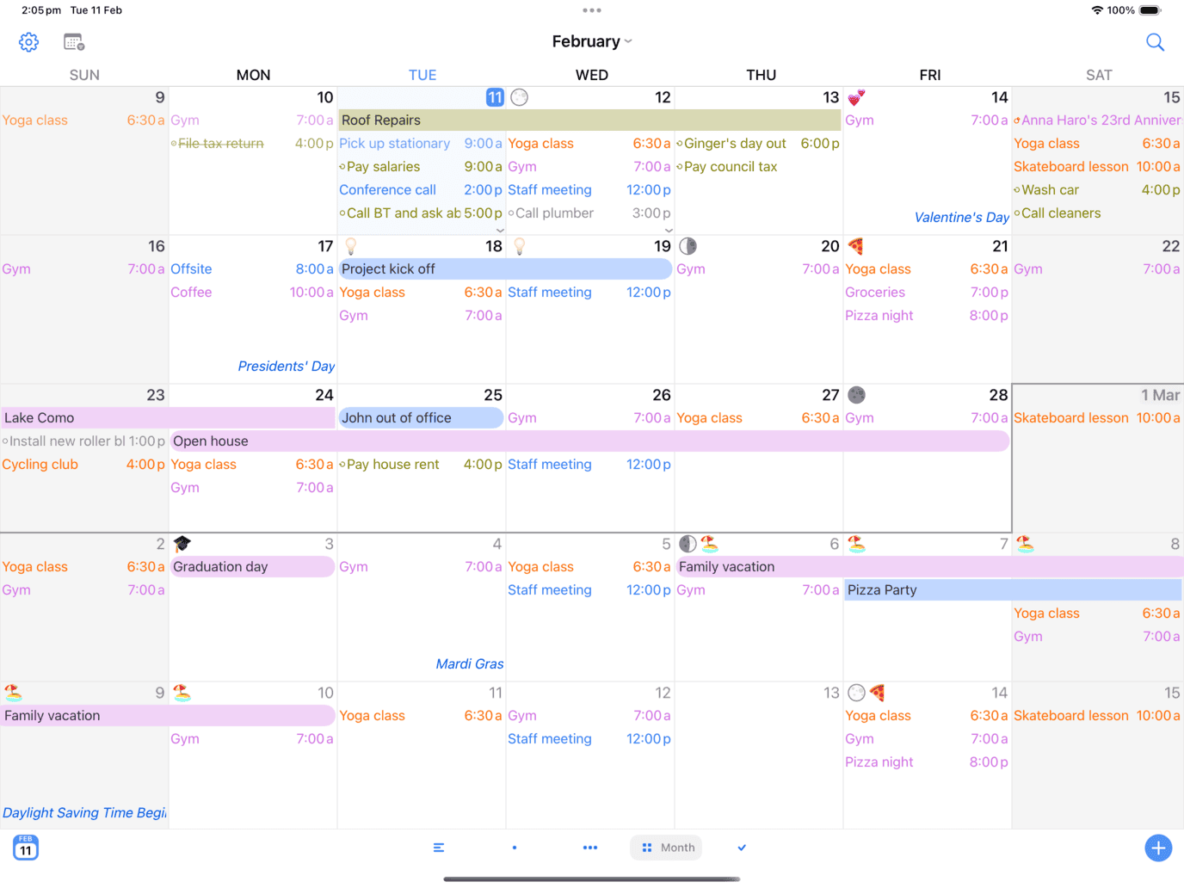Tap beach emoji on March 8
The width and height of the screenshot is (1184, 888).
(1025, 544)
